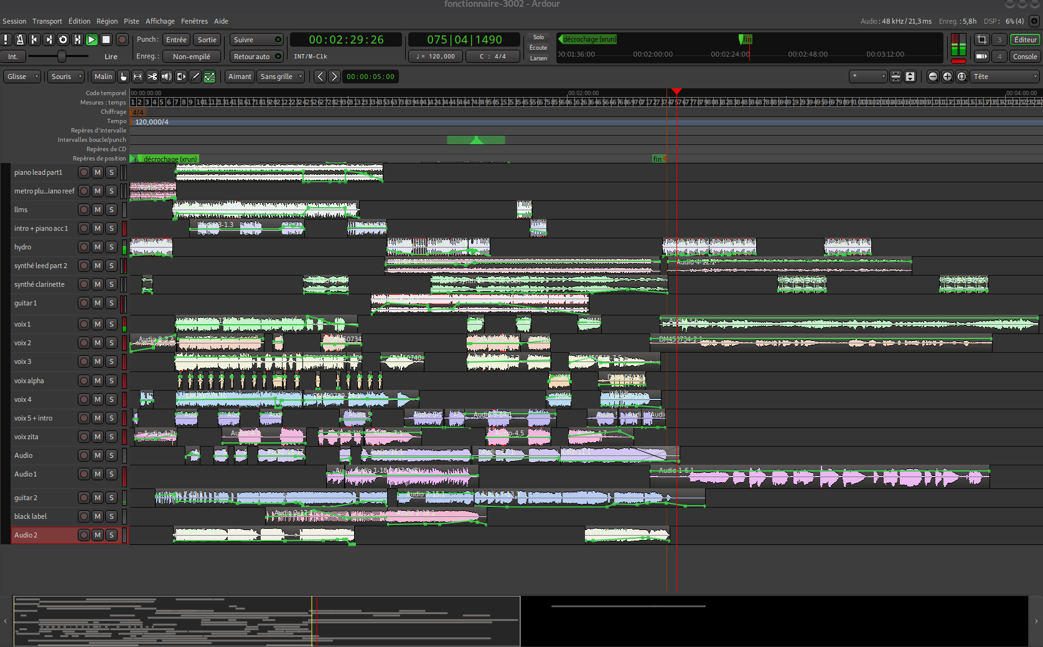1043x647 pixels.
Task: Click the tempo 120,000 display button
Action: (436, 57)
